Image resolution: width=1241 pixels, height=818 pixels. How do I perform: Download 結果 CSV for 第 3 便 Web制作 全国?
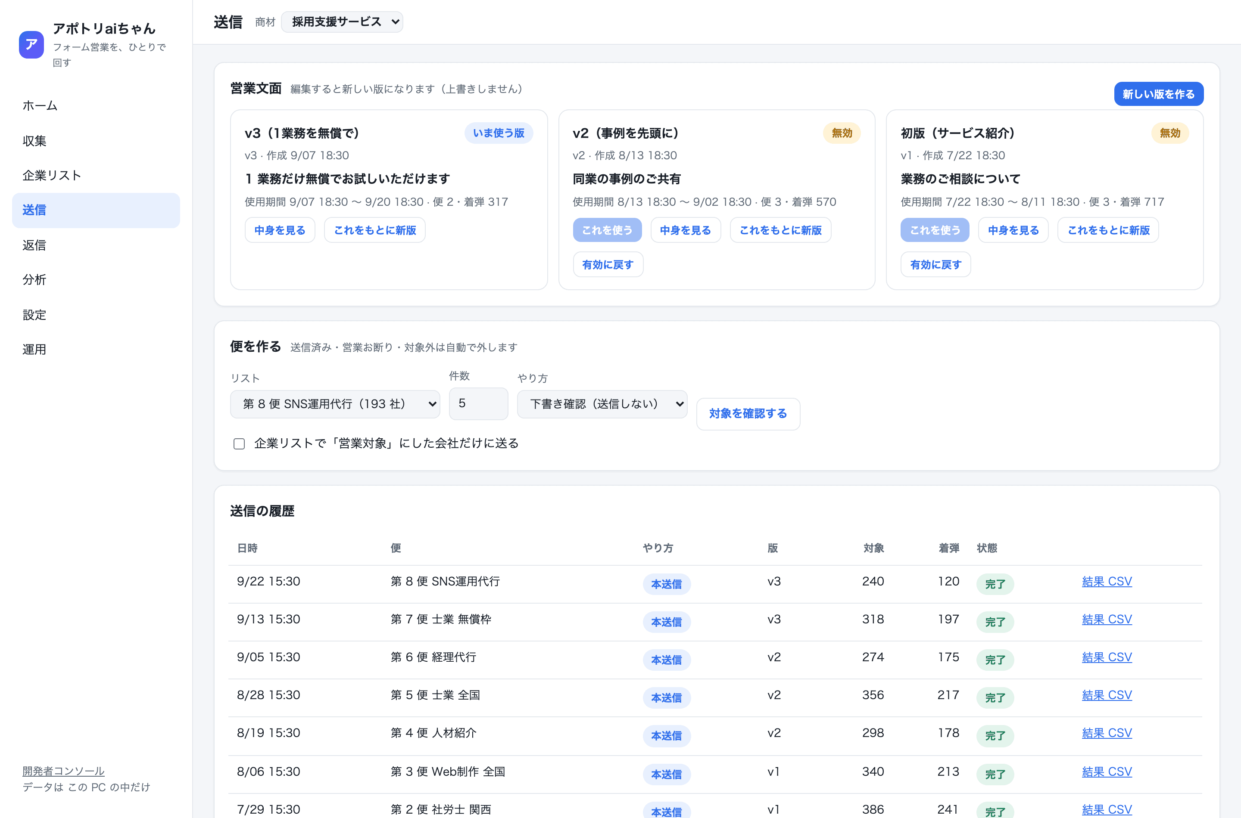coord(1107,772)
